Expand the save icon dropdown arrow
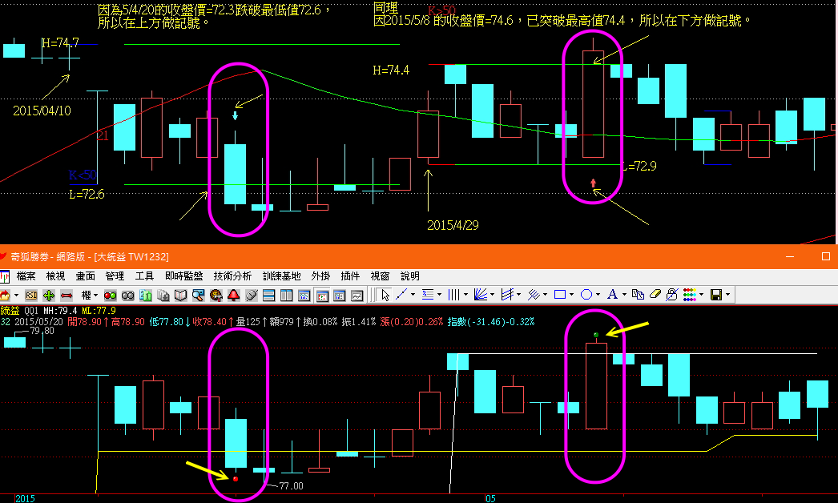The height and width of the screenshot is (503, 838). click(x=728, y=295)
